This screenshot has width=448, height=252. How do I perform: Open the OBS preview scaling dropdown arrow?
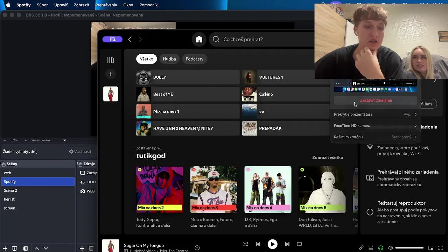click(64, 140)
